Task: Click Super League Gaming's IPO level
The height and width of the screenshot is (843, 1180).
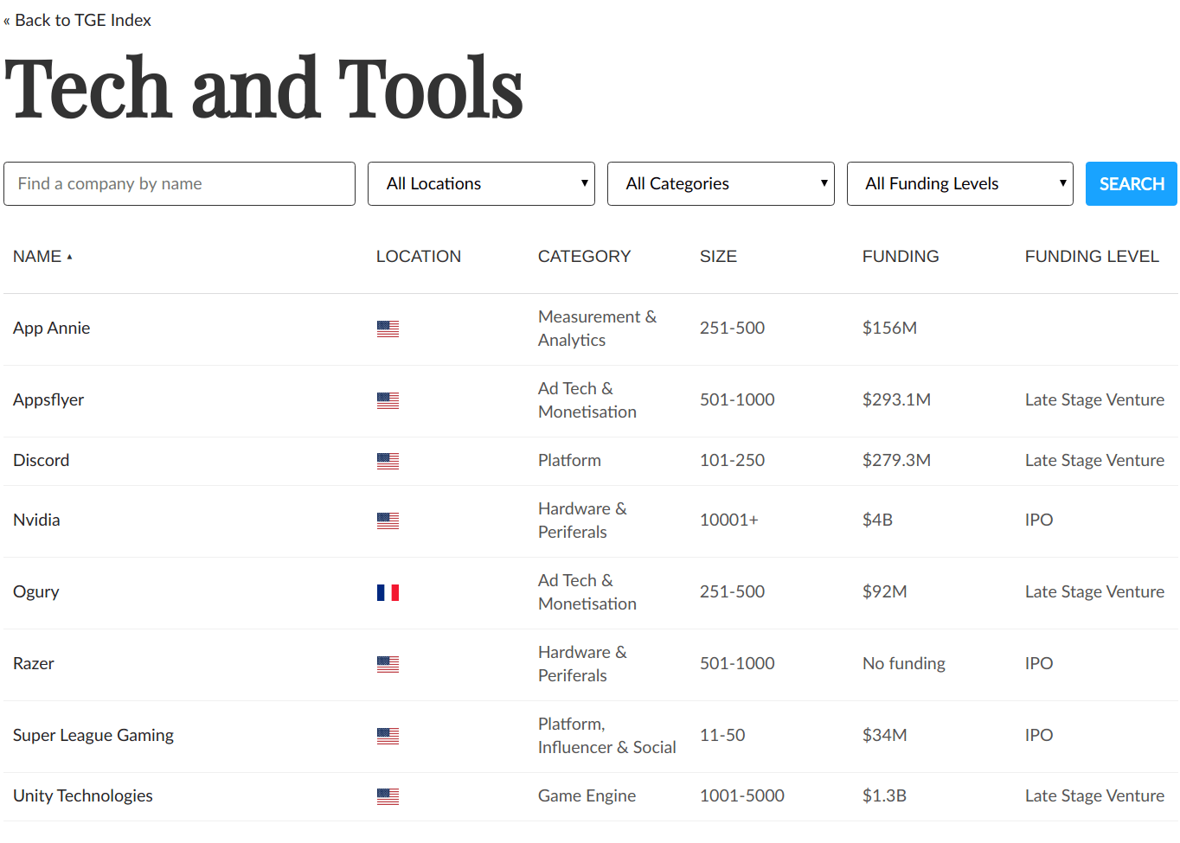Action: (x=1039, y=736)
